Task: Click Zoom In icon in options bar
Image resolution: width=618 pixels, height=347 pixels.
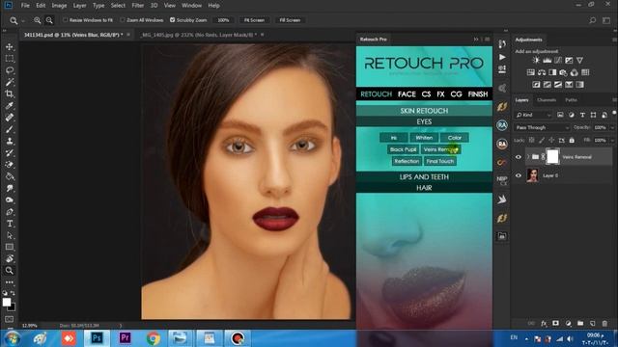Action: (x=37, y=20)
